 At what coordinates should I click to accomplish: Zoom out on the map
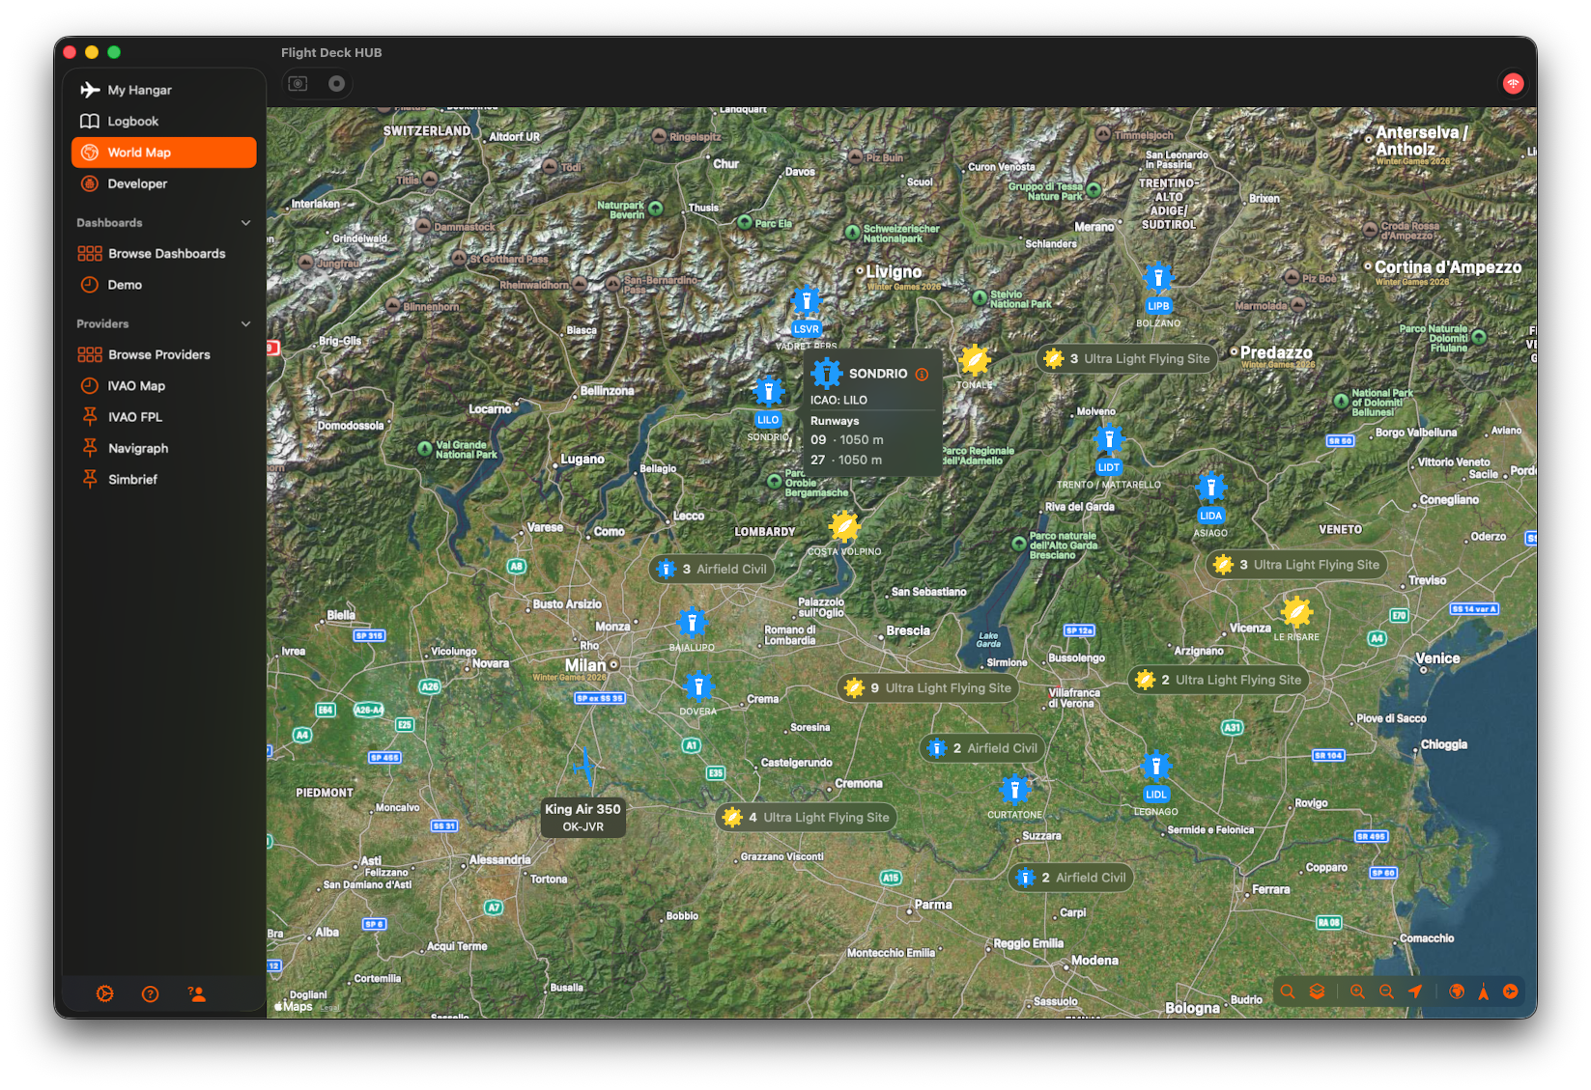(x=1386, y=992)
